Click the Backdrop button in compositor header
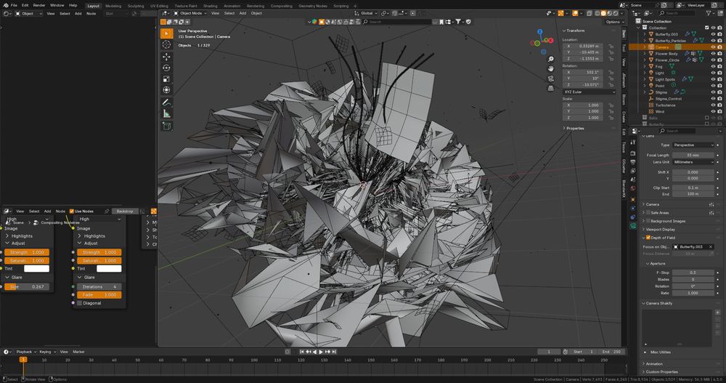Screen dimensions: 726x383 pyautogui.click(x=125, y=211)
